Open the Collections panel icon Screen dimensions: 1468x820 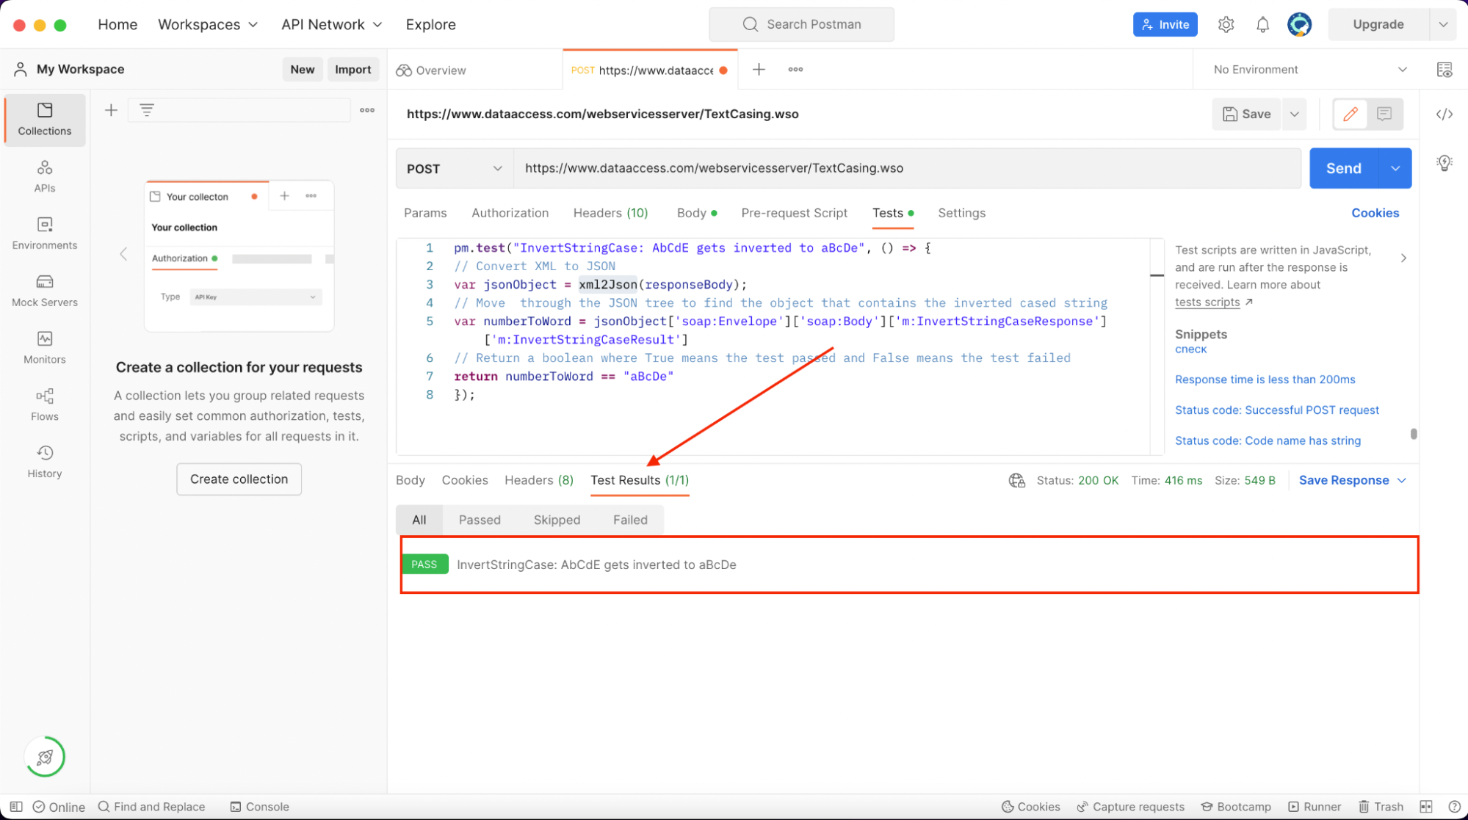44,118
